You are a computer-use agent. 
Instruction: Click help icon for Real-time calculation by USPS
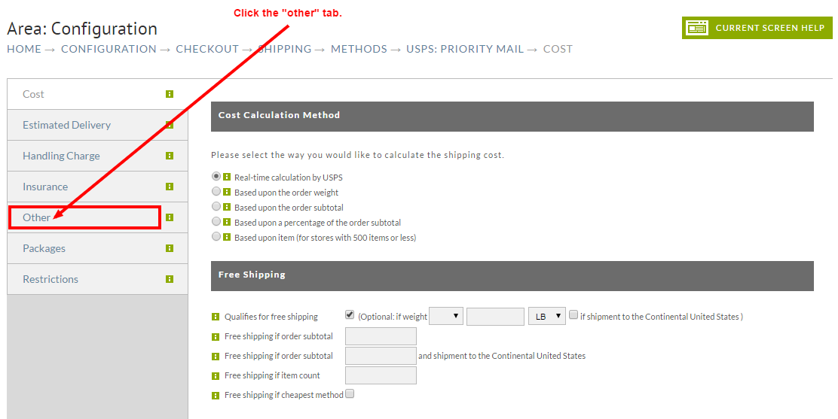227,177
